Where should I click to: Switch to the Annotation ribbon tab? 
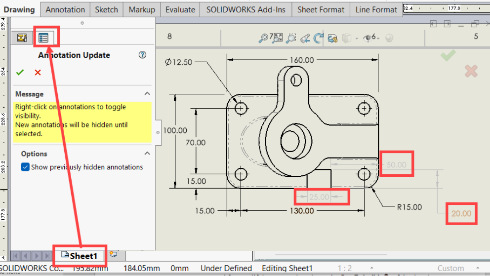[x=65, y=9]
